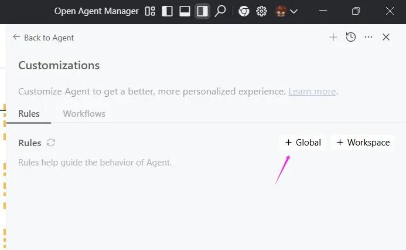Viewport: 406px width, 250px height.
Task: Click the Chrome browser icon
Action: (244, 11)
